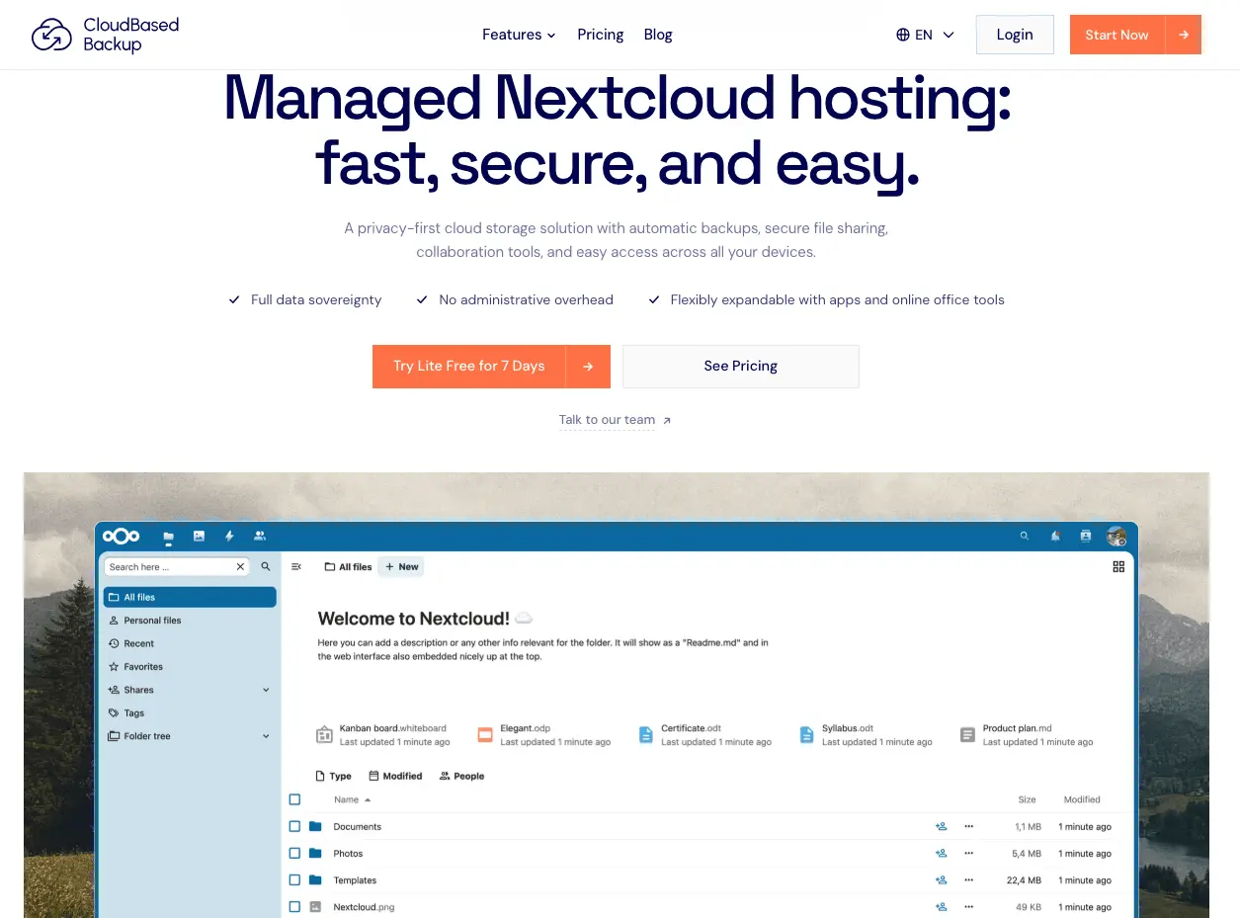The image size is (1240, 918).
Task: Open the EN language selector
Action: tap(926, 35)
